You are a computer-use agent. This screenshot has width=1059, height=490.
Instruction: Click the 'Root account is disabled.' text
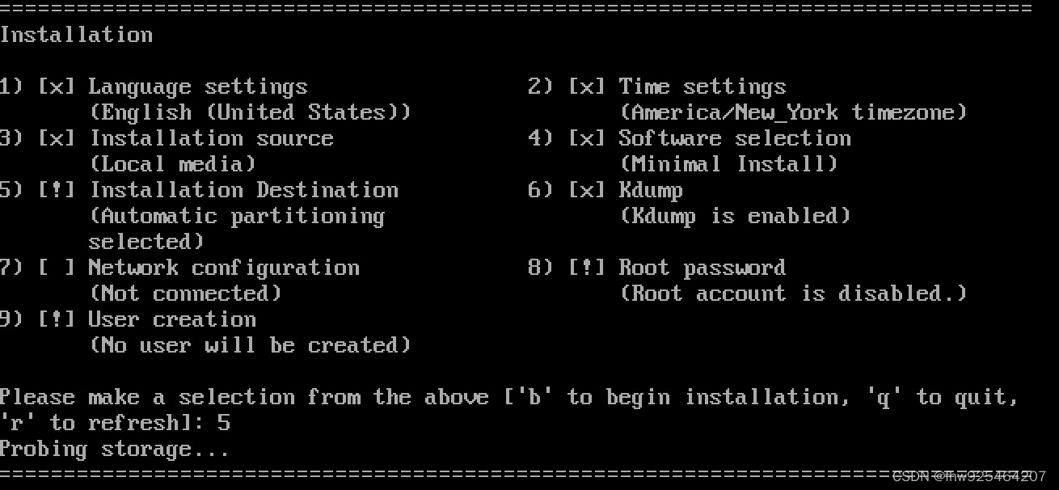coord(793,294)
